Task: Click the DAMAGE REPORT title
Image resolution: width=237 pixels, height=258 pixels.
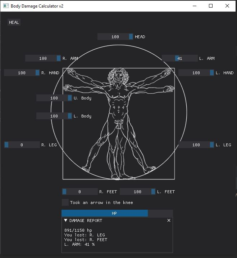Action: [x=86, y=221]
